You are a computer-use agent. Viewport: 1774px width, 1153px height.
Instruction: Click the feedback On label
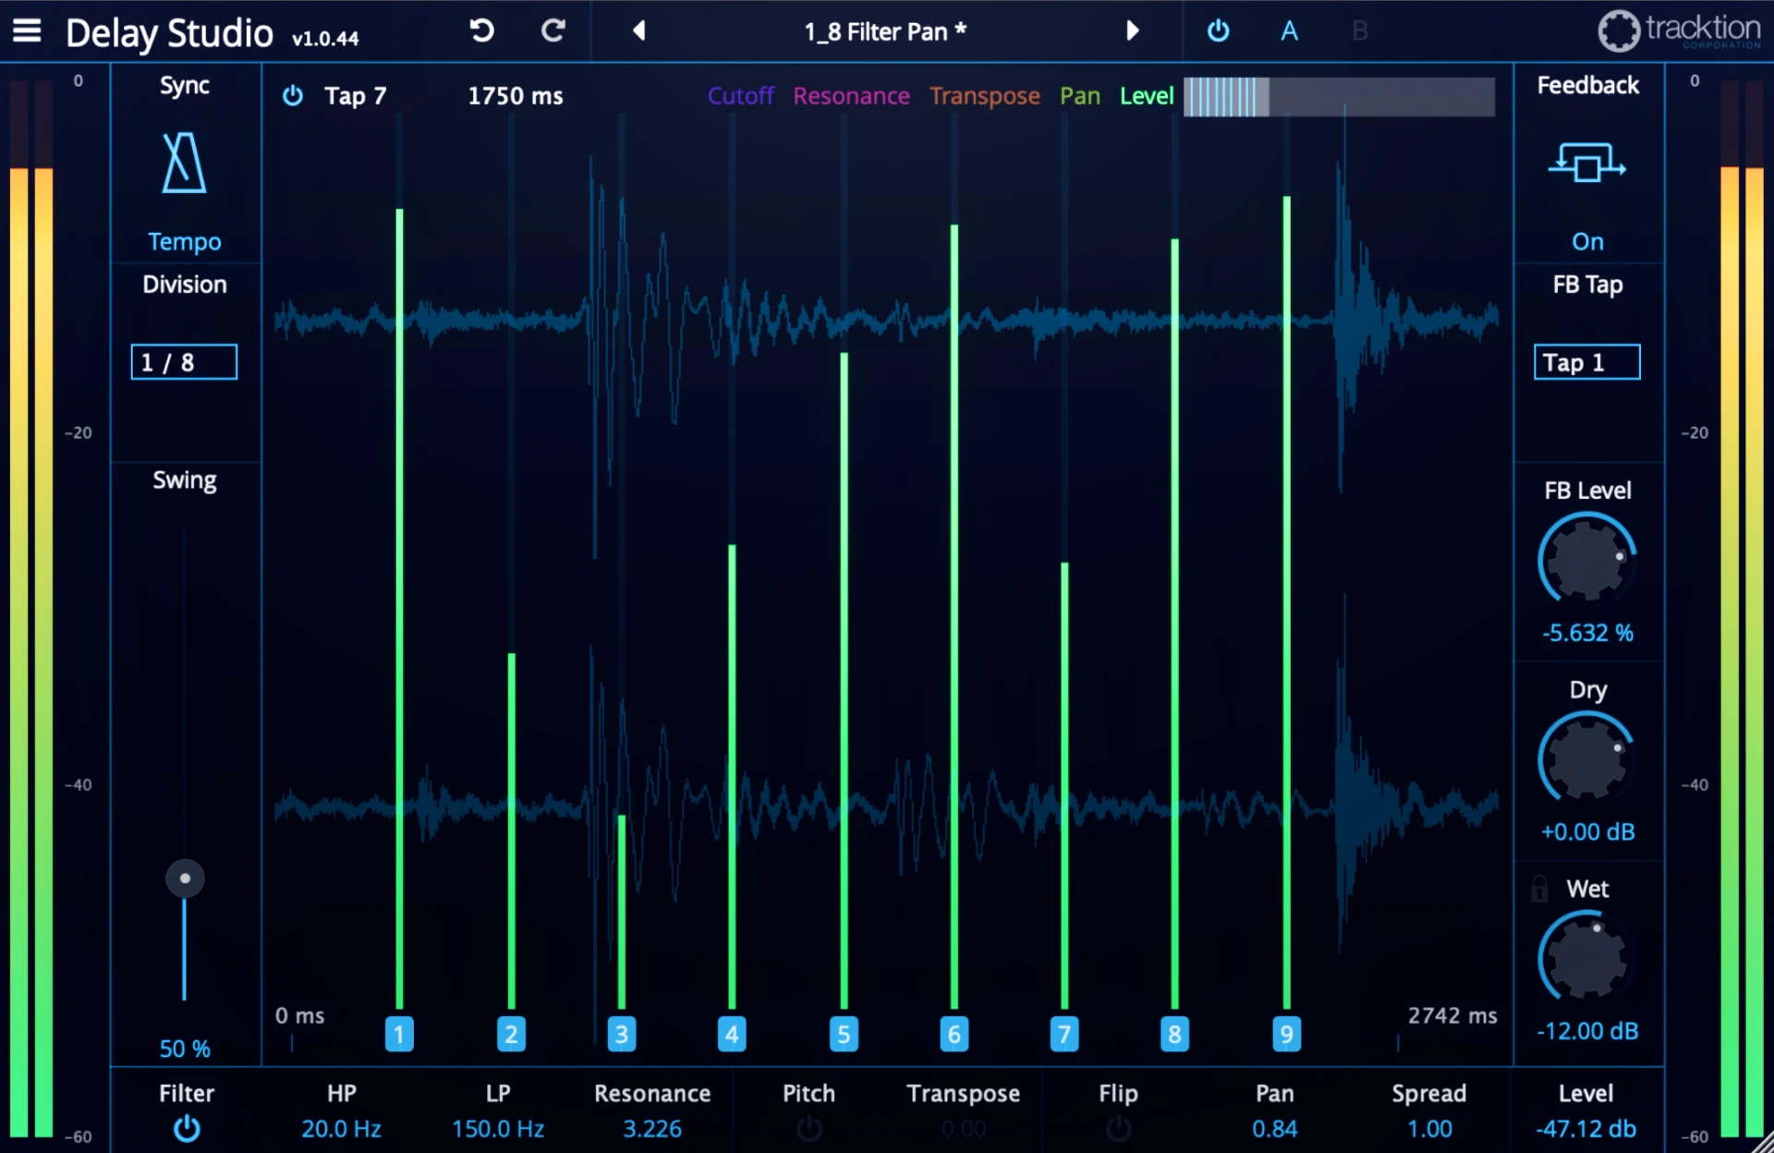[x=1587, y=242]
